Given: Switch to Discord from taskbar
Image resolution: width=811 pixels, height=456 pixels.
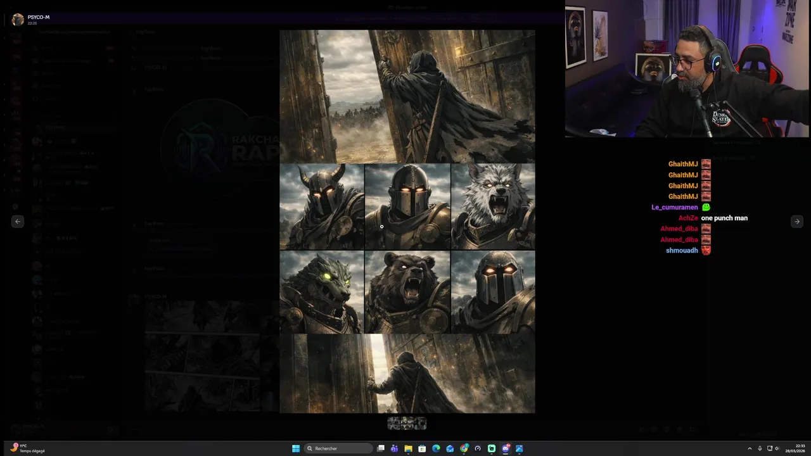Looking at the screenshot, I should click(x=506, y=448).
